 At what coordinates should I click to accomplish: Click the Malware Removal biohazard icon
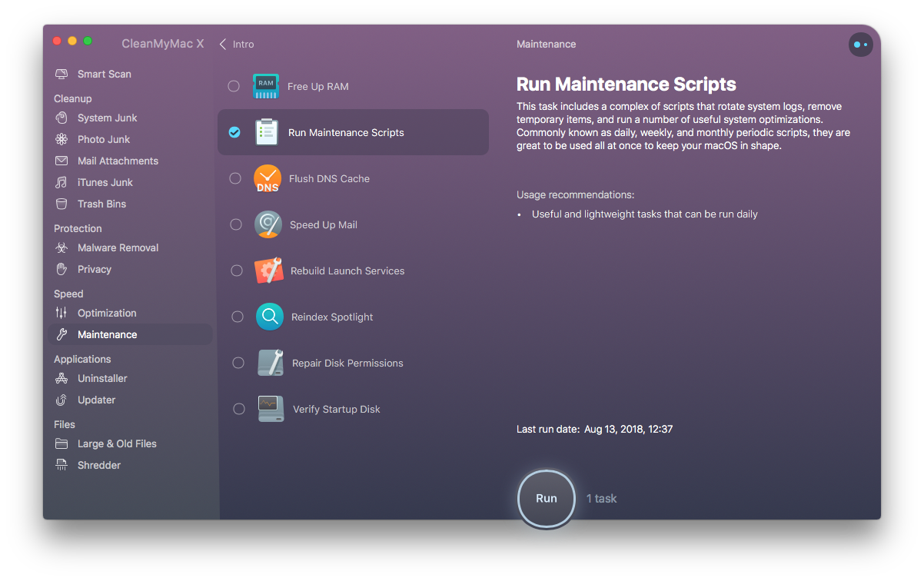point(61,247)
